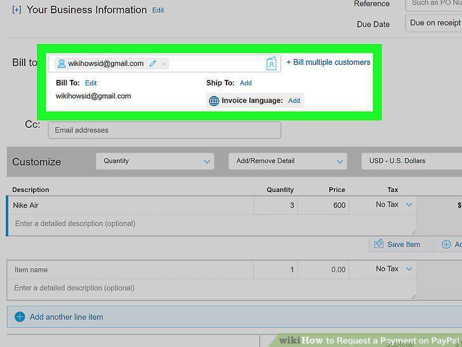This screenshot has height=347, width=462.
Task: Open the Add/Remove Detail dropdown
Action: [288, 161]
